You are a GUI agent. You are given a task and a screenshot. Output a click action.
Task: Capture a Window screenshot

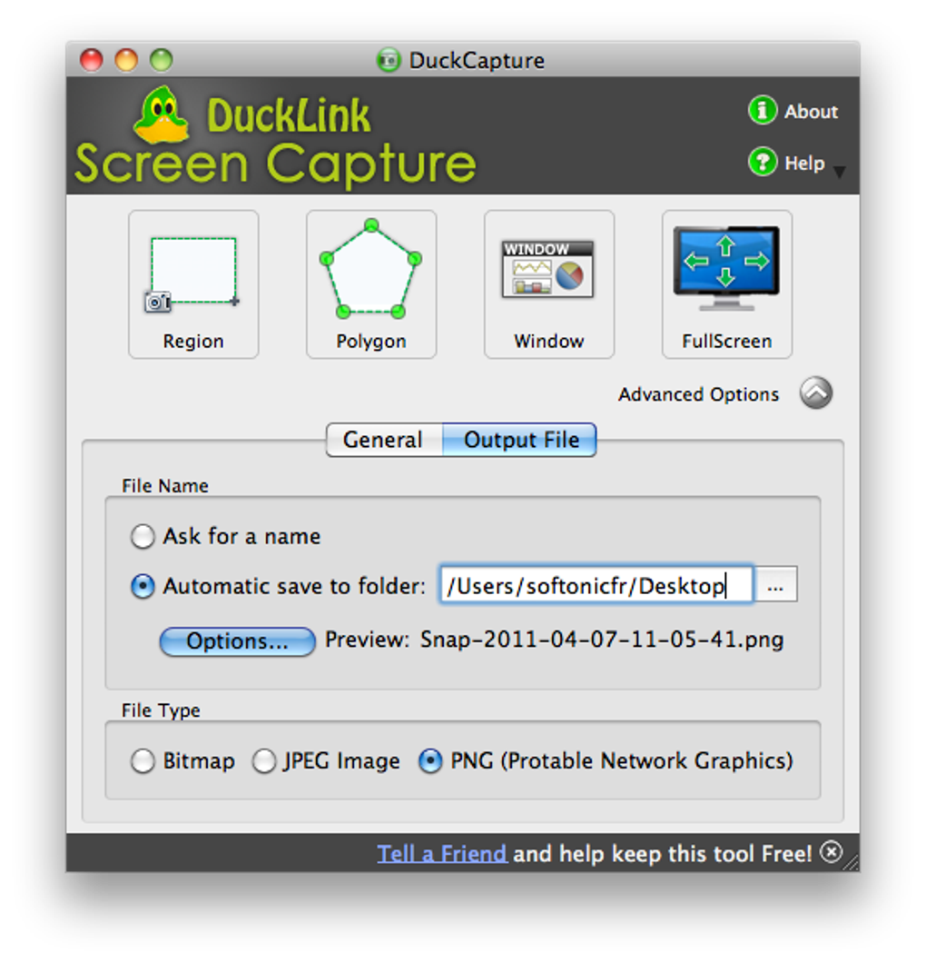pyautogui.click(x=548, y=284)
